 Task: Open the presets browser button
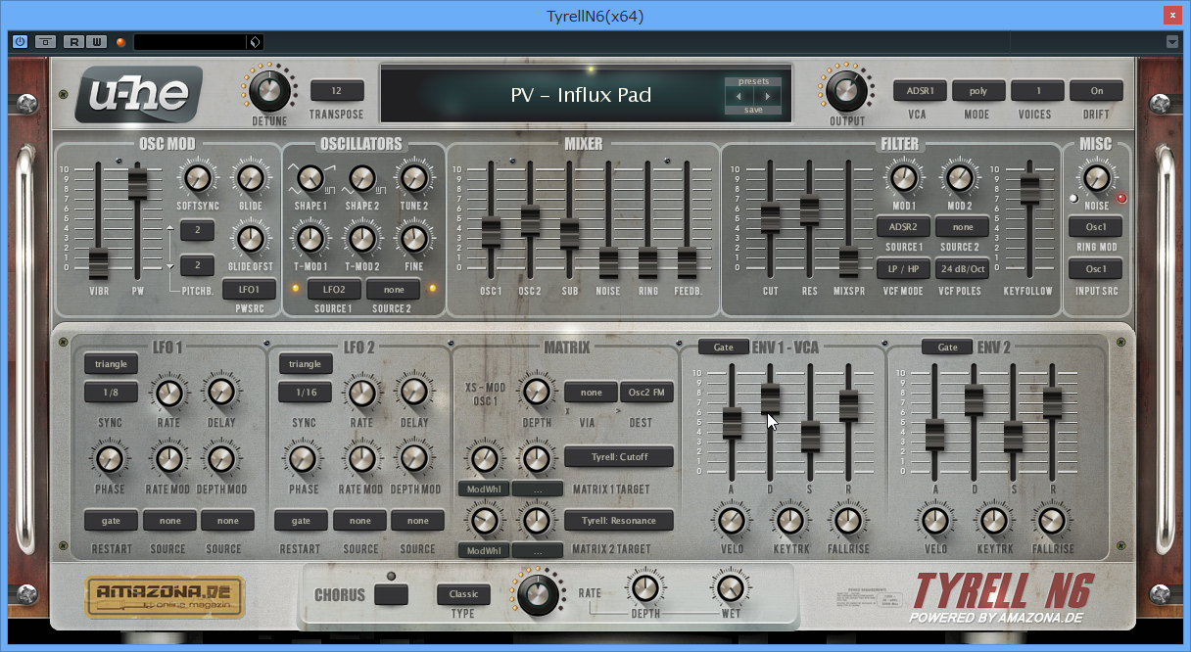coord(754,81)
